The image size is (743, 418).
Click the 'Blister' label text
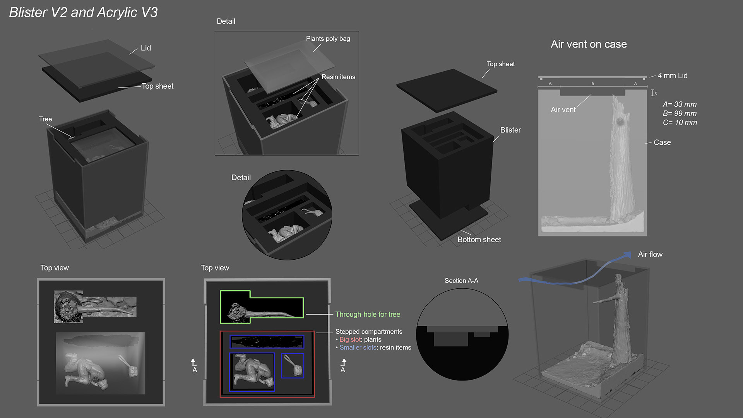click(510, 130)
